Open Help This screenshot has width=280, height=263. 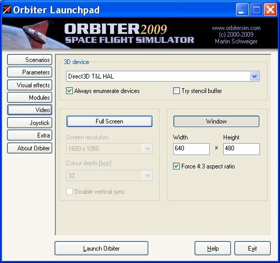[213, 248]
